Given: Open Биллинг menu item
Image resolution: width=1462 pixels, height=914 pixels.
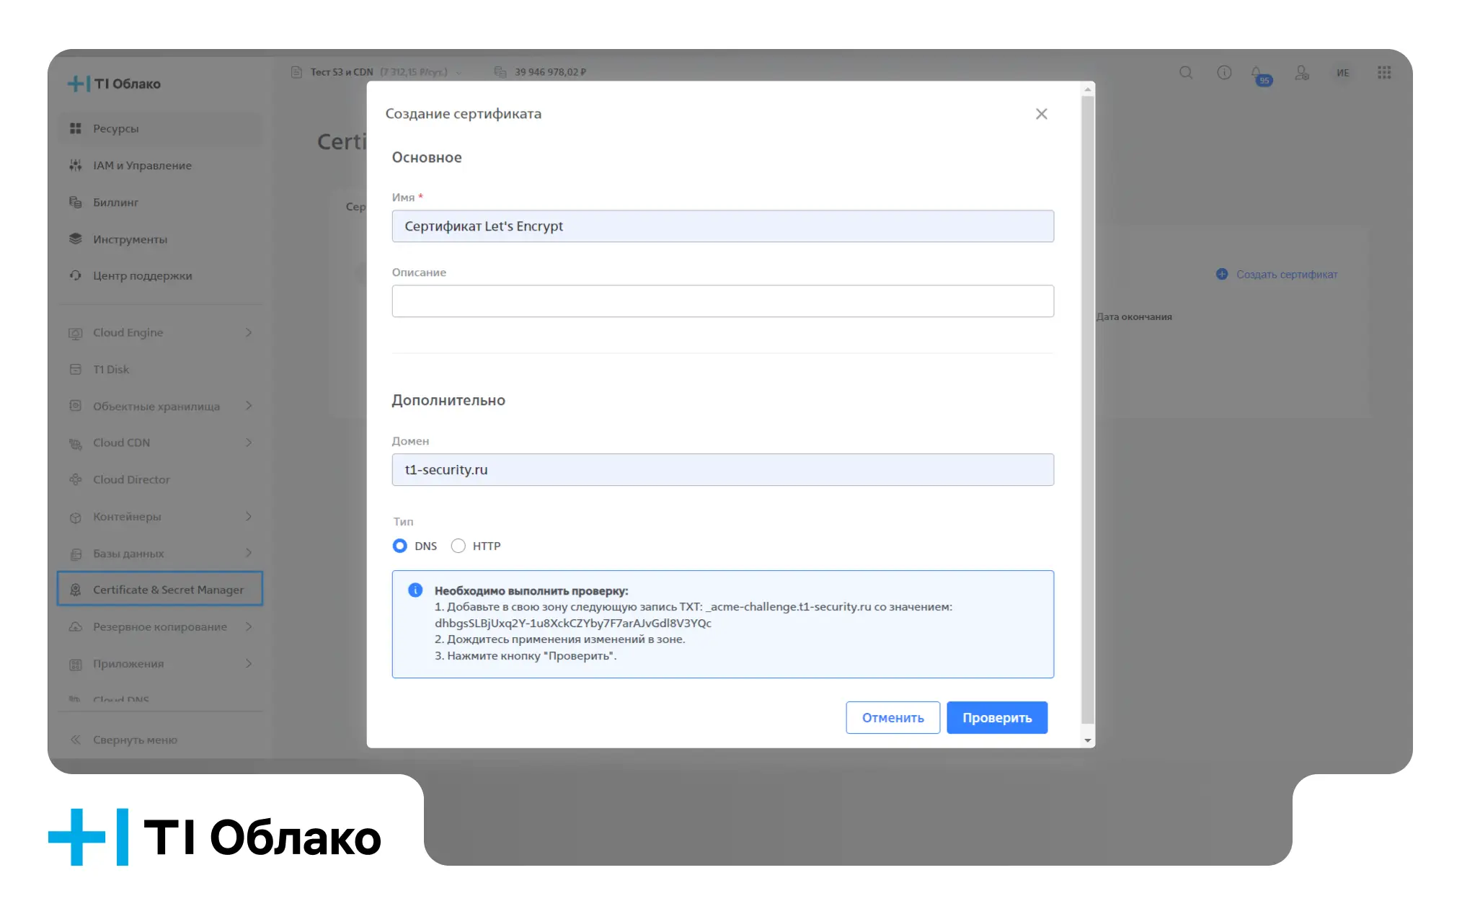Looking at the screenshot, I should (x=160, y=202).
